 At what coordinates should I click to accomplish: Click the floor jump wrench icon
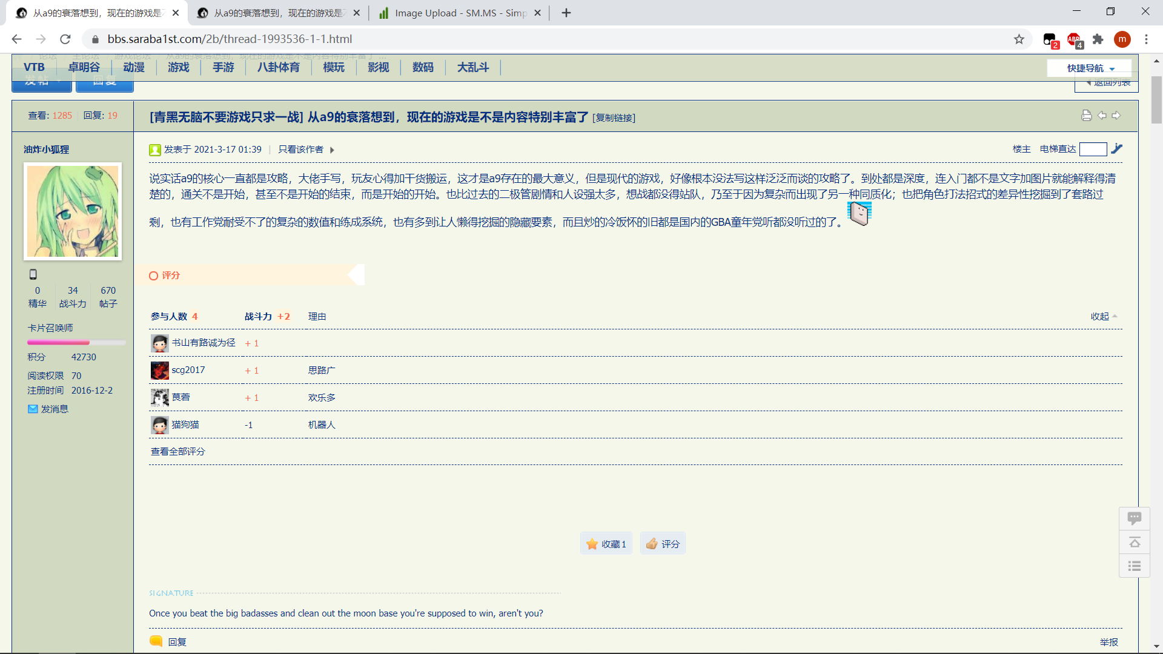point(1117,149)
